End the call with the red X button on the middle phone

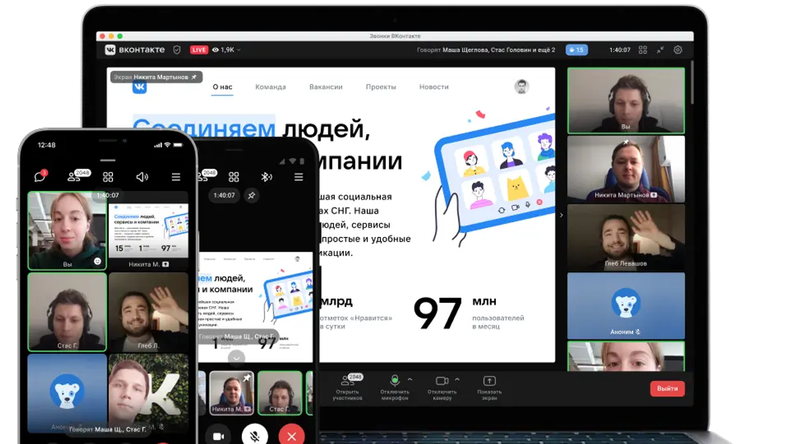(x=291, y=436)
